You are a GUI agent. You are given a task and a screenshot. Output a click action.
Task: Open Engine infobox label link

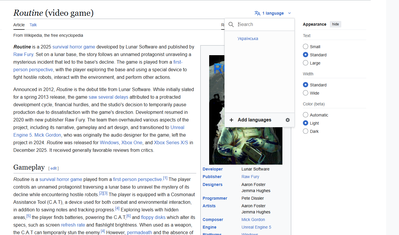(209, 227)
